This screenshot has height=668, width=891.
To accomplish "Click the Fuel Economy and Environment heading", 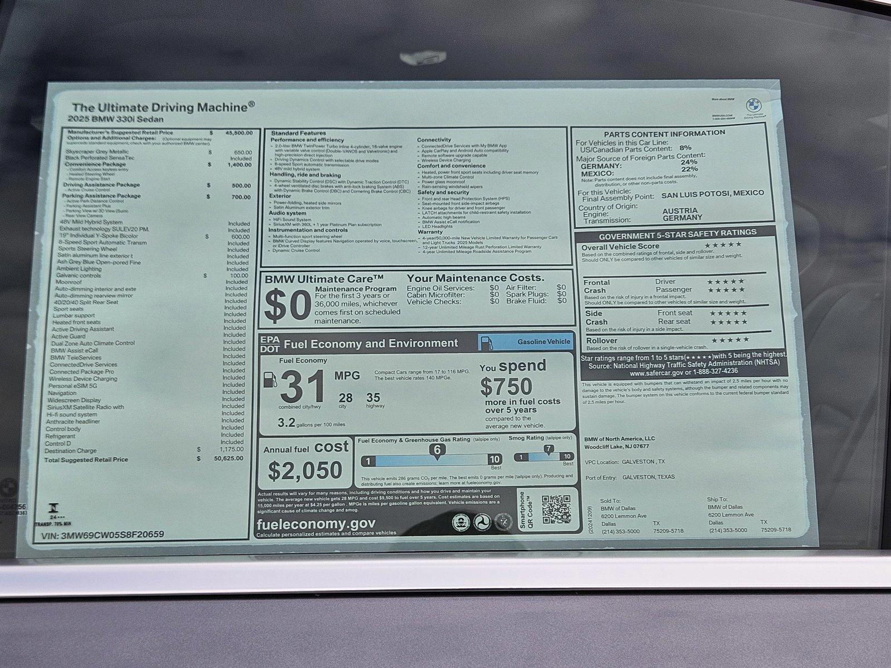I will [371, 343].
